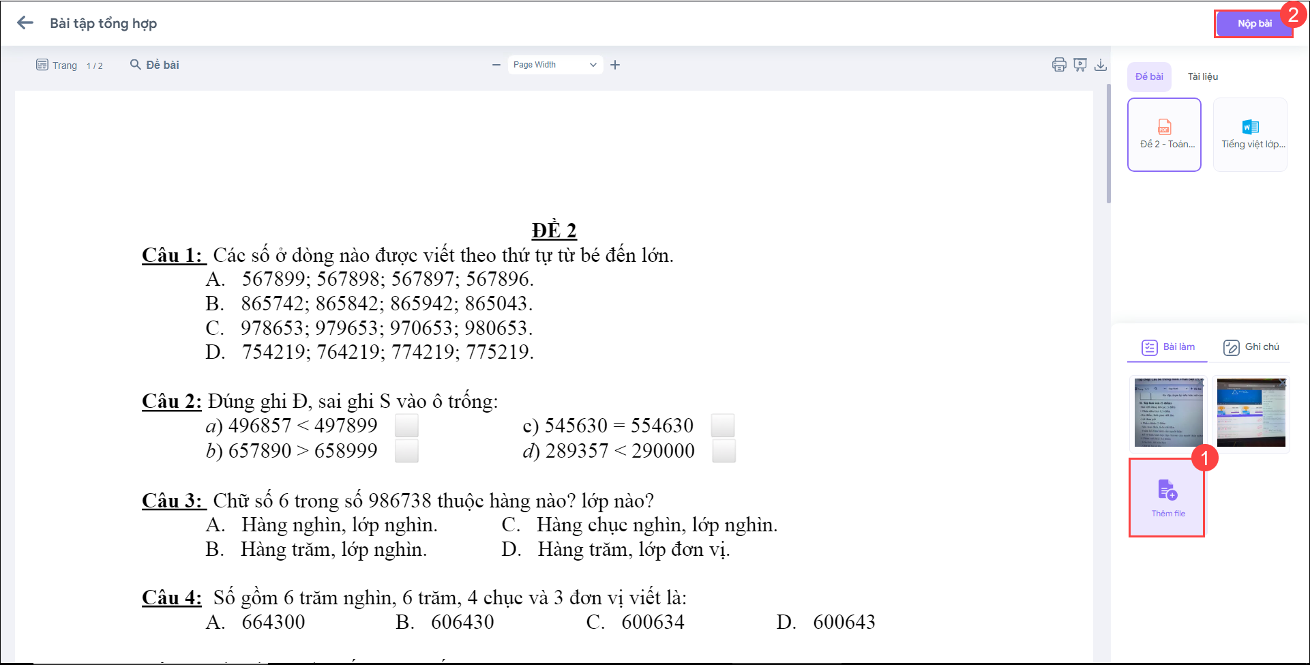Print the document with the printer icon
The height and width of the screenshot is (665, 1310).
click(x=1059, y=65)
